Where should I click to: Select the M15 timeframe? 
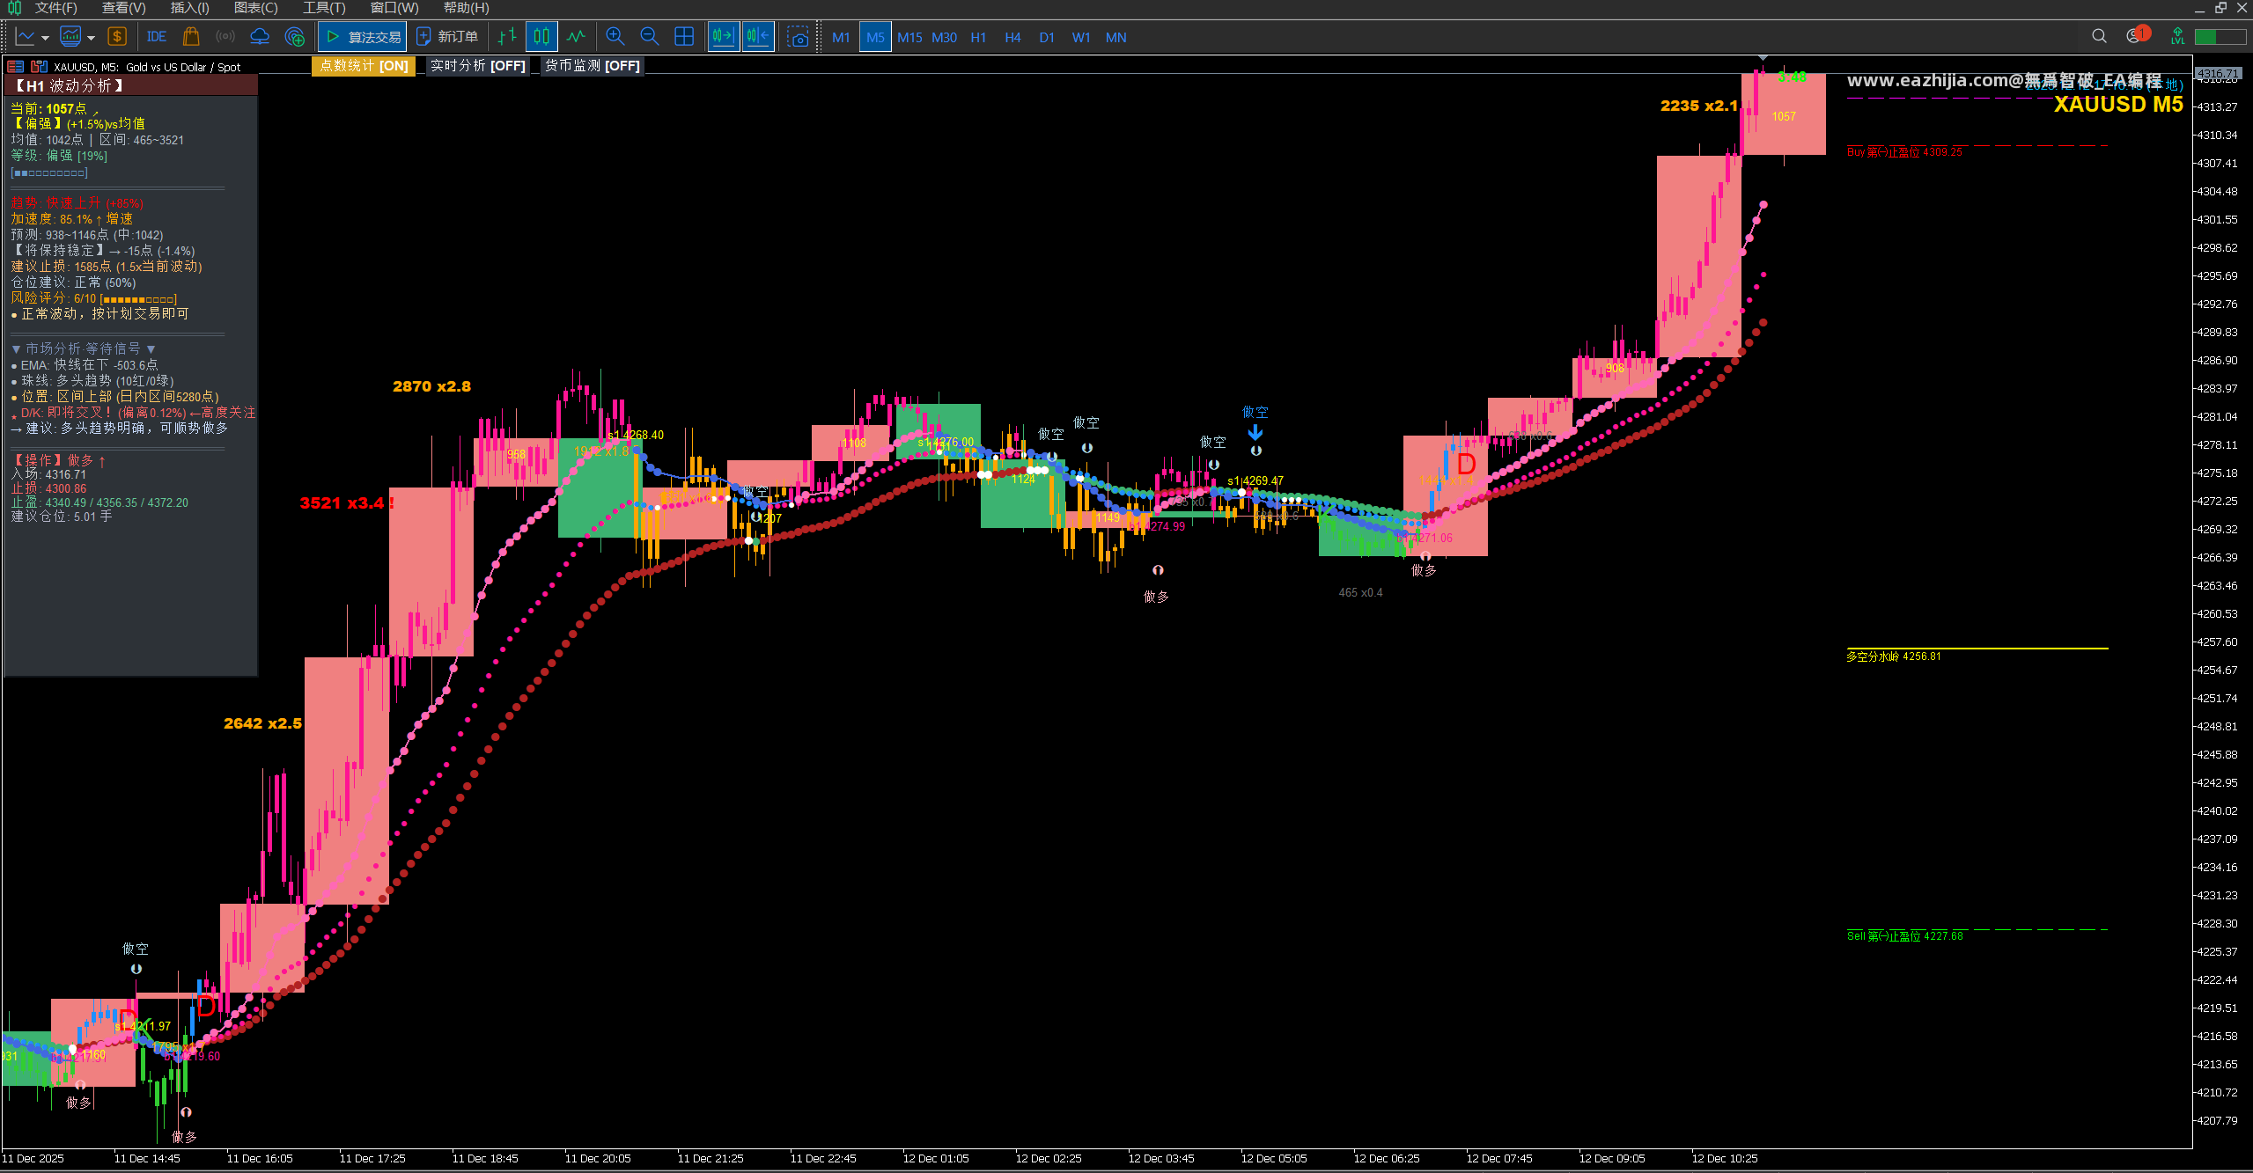[909, 38]
